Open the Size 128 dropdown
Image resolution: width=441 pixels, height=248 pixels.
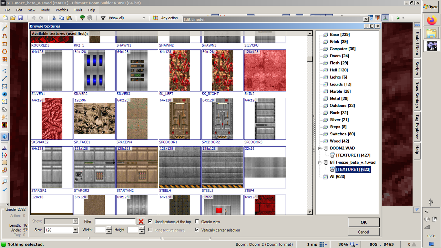point(75,230)
